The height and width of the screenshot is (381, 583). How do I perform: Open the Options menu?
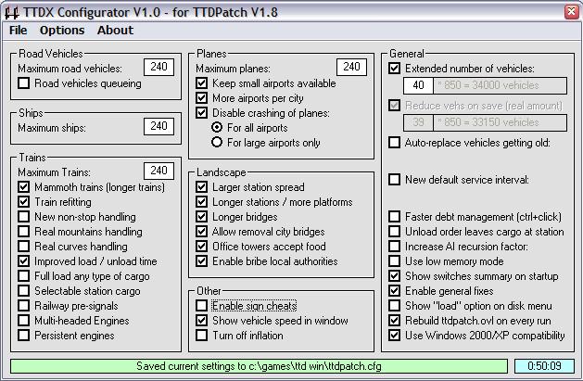coord(62,30)
